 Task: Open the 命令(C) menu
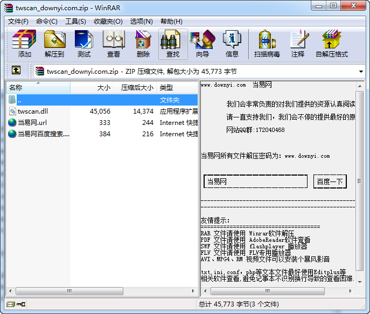(47, 22)
